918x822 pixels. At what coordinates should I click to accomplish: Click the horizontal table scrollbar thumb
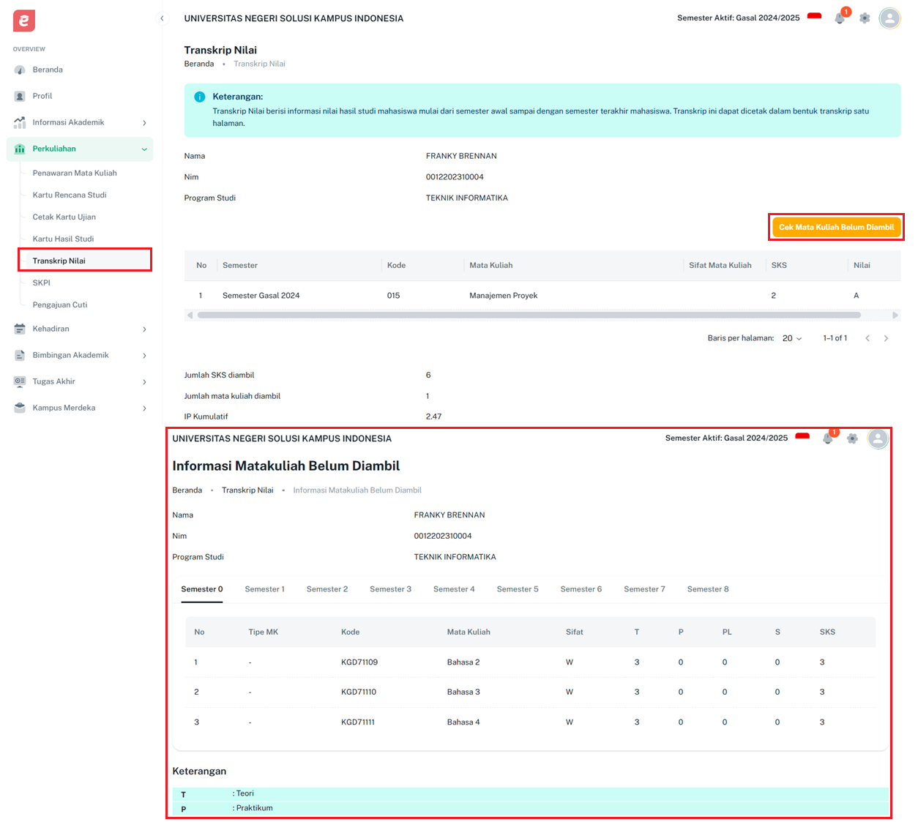pyautogui.click(x=529, y=315)
